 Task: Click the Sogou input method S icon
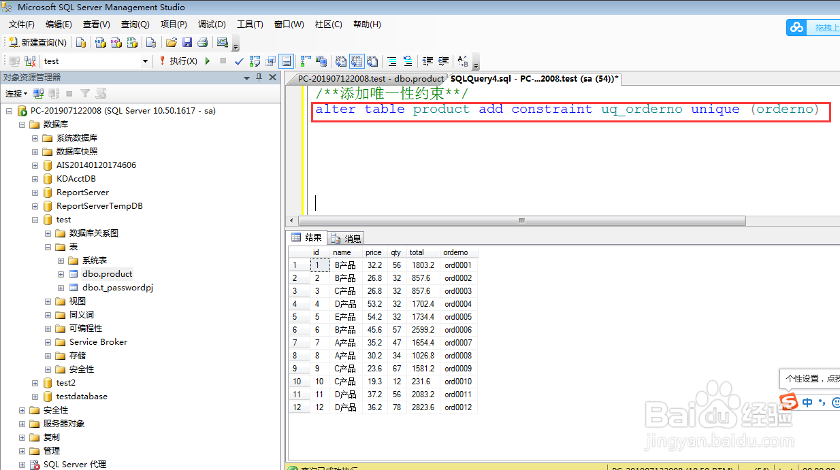pyautogui.click(x=788, y=401)
